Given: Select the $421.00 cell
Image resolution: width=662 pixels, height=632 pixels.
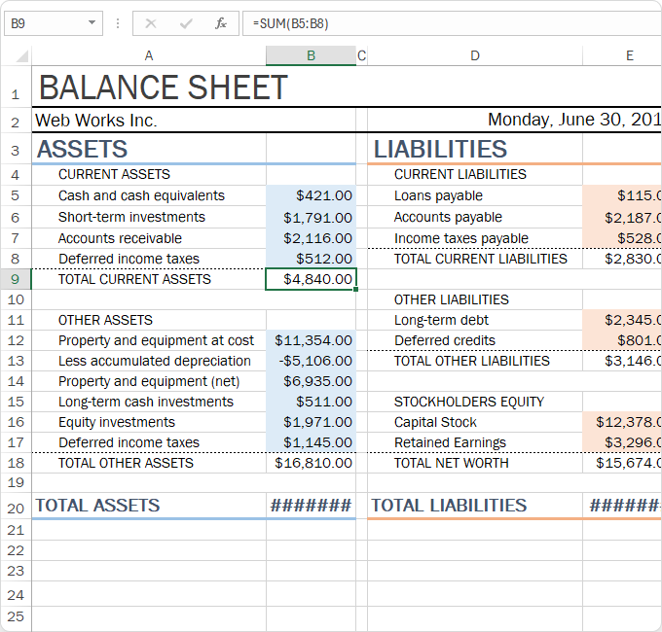Looking at the screenshot, I should 312,195.
